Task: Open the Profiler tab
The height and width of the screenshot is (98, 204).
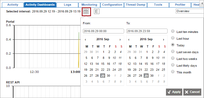Action: (180, 5)
